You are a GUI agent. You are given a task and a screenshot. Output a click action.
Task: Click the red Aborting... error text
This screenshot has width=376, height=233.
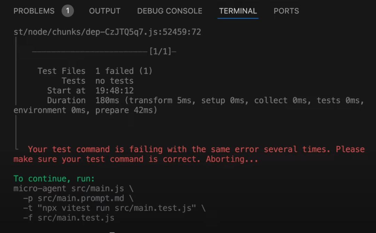232,159
